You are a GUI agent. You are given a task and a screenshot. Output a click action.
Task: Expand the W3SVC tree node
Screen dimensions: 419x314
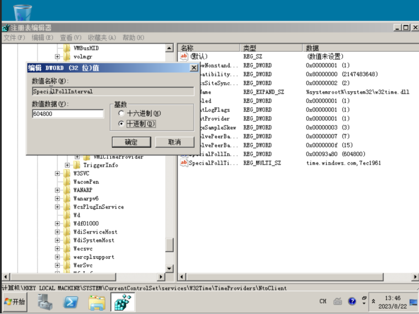57,173
